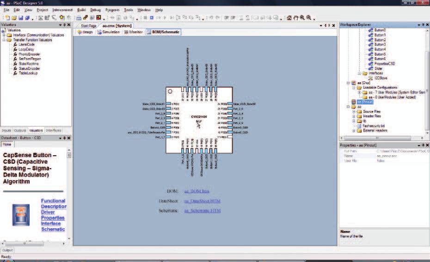
Task: Click the yellow plus toolbar icon
Action: coord(62,18)
